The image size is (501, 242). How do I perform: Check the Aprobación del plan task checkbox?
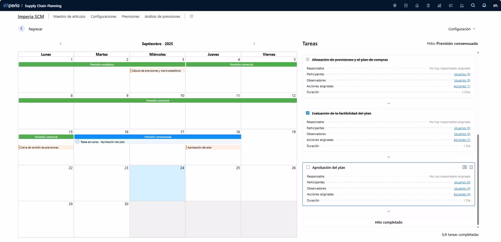(x=308, y=167)
